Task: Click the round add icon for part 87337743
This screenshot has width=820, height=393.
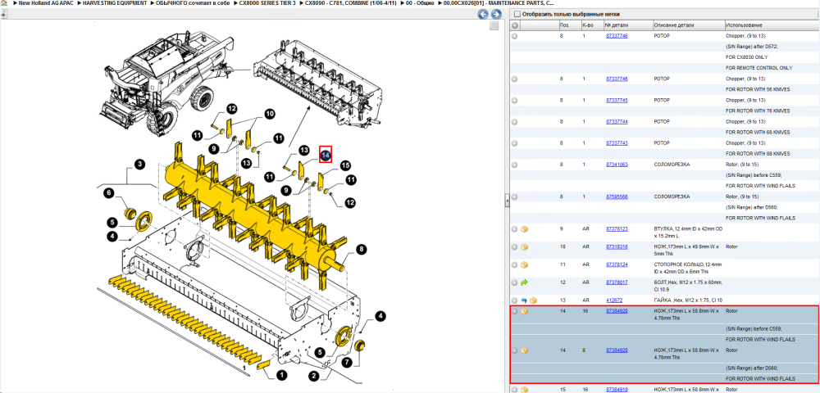Action: 515,143
